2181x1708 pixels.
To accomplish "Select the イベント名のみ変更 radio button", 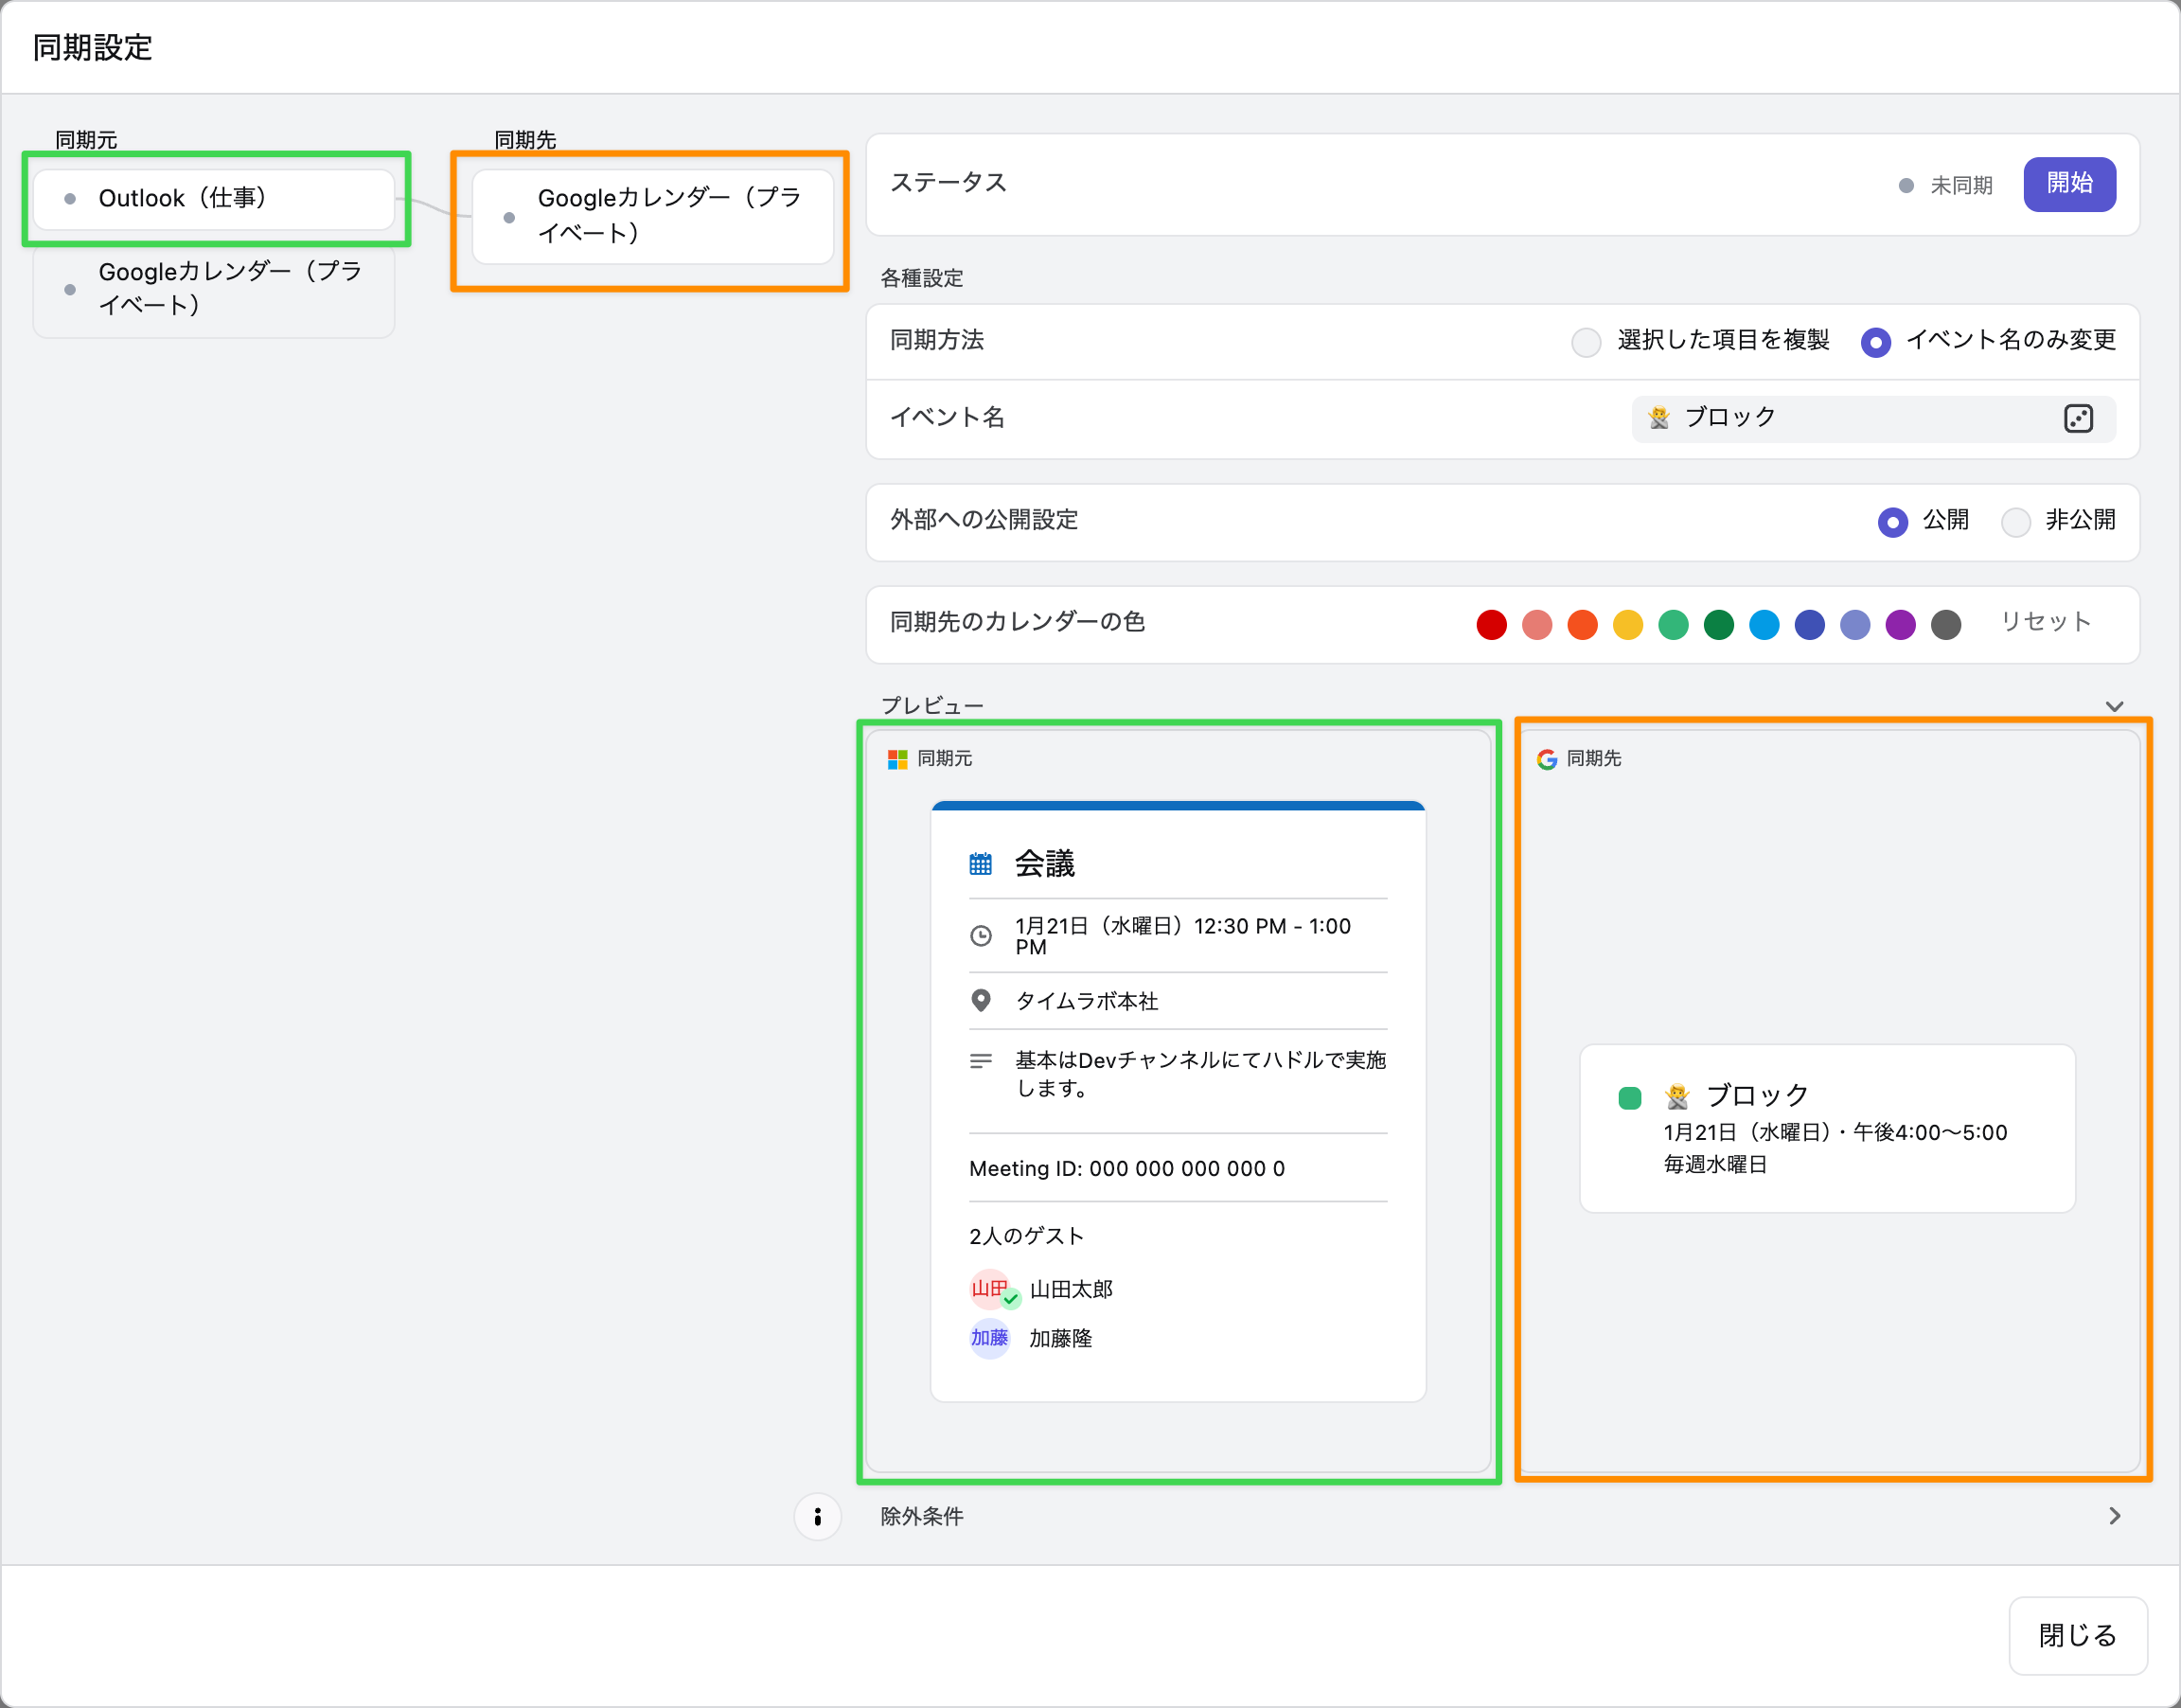I will click(x=1876, y=342).
